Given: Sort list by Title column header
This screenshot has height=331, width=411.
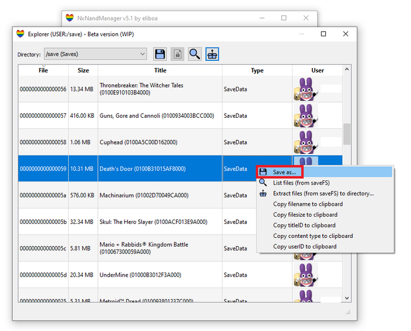Looking at the screenshot, I should coord(160,70).
